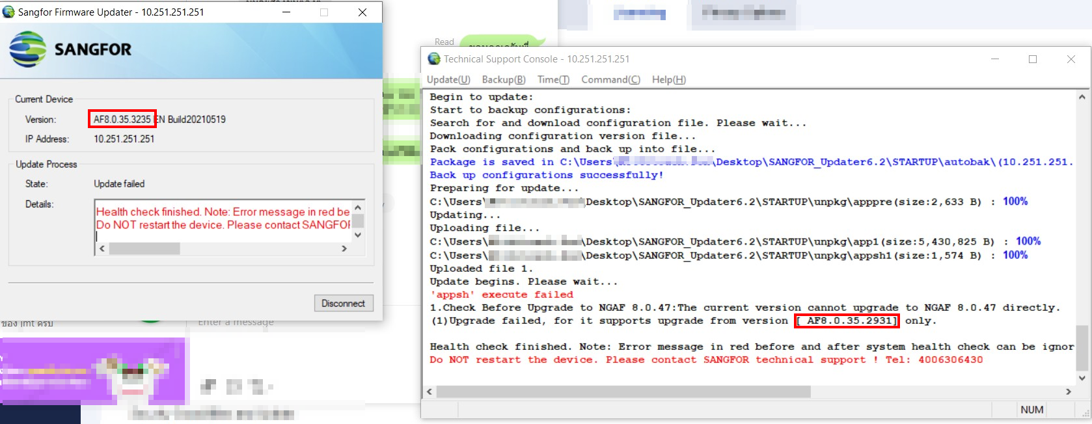Click 'Preparing for update...' log line
Screen dimensions: 1092x424
[x=504, y=188]
